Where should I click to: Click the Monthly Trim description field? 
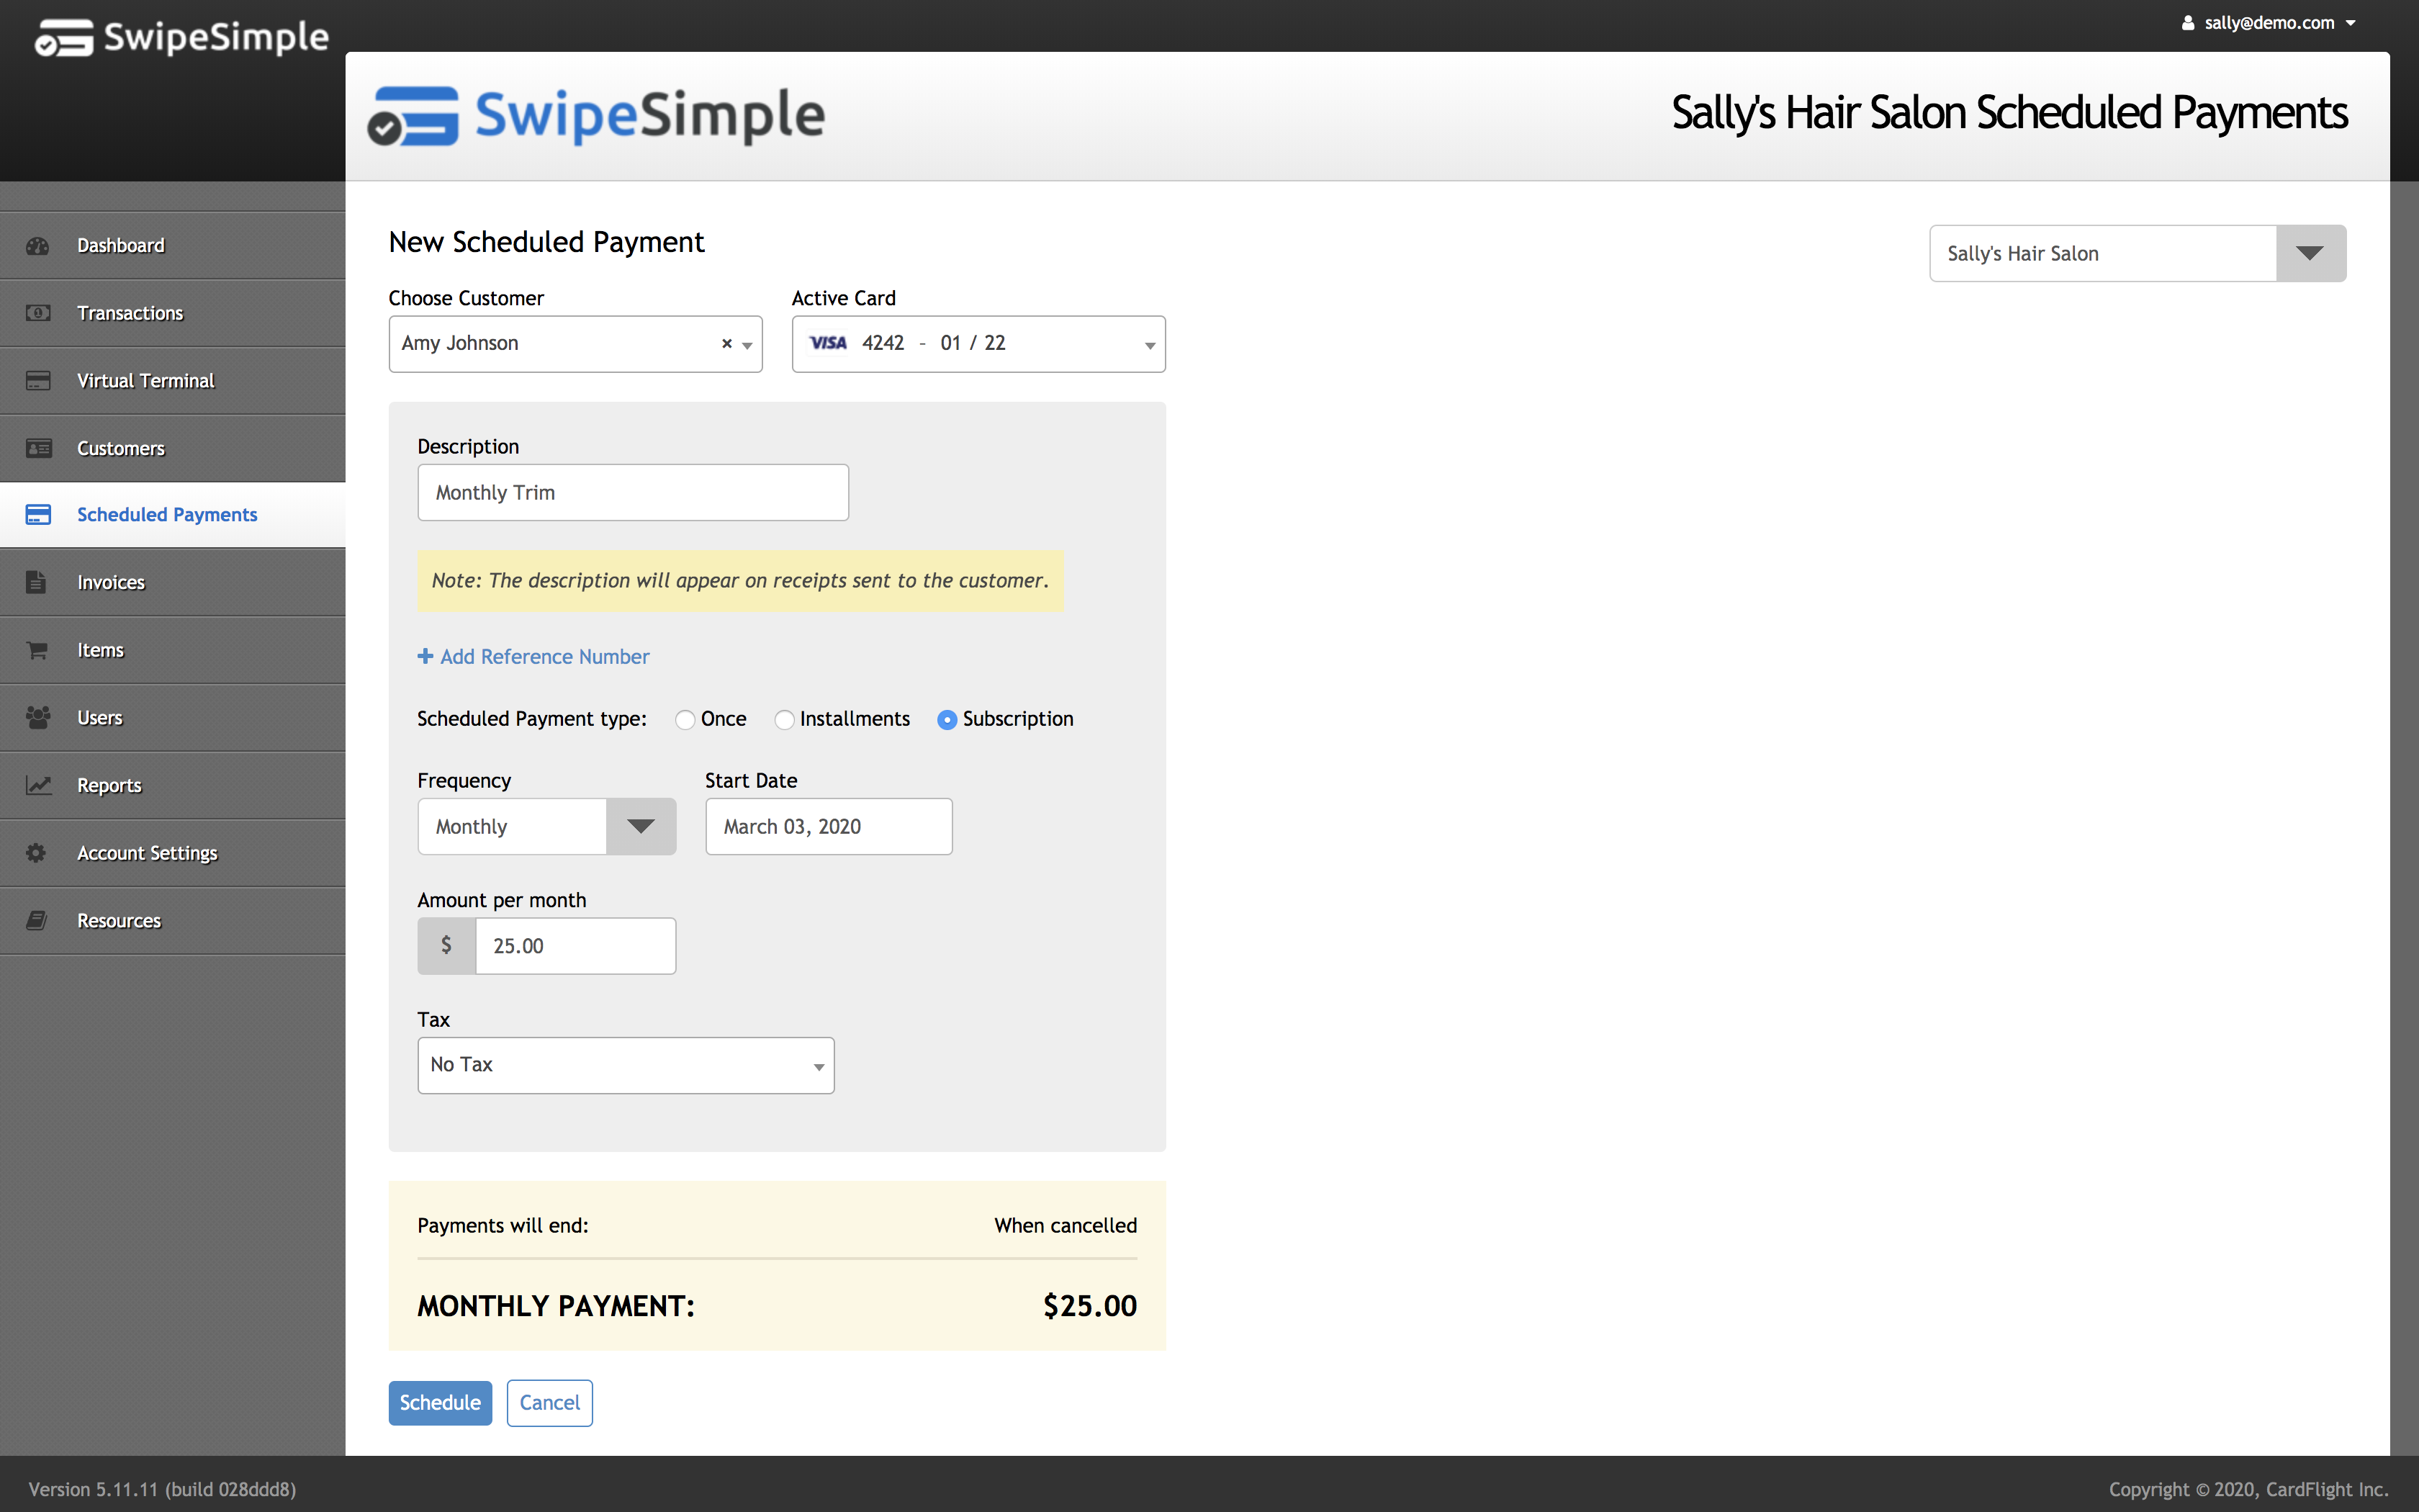(631, 492)
